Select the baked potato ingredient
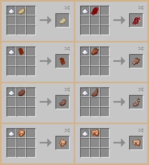149x165 pixels. (x=21, y=11)
